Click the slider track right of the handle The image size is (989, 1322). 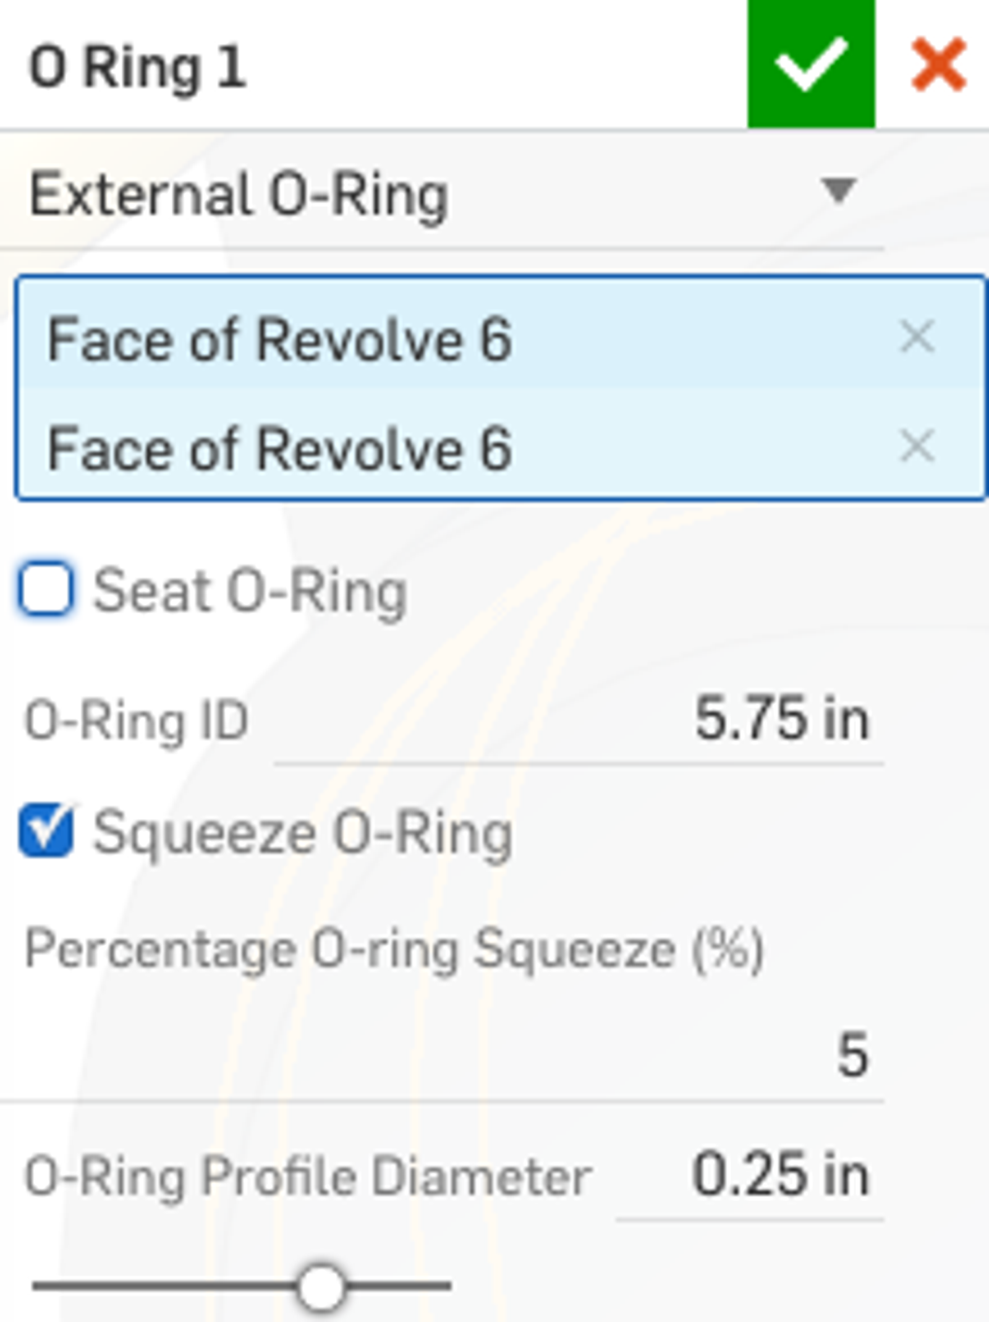pyautogui.click(x=402, y=1286)
